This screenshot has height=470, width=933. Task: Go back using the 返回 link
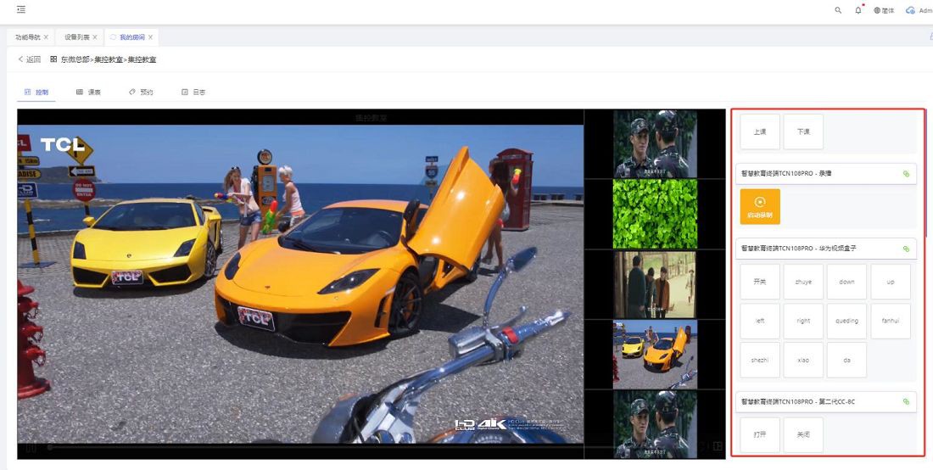[29, 59]
